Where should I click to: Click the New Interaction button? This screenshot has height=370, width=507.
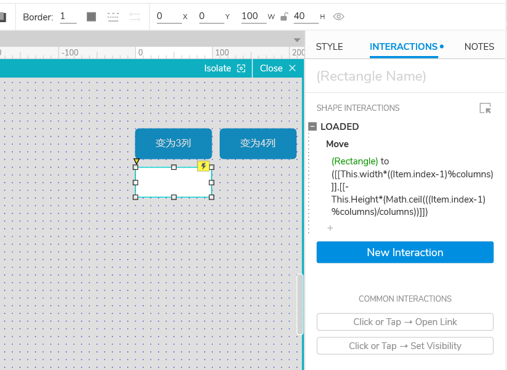pos(405,252)
